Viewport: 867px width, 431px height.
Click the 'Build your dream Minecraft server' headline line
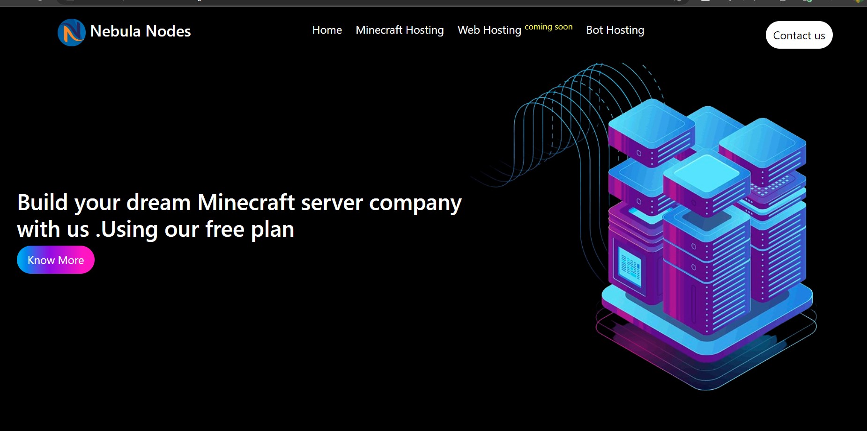coord(239,203)
